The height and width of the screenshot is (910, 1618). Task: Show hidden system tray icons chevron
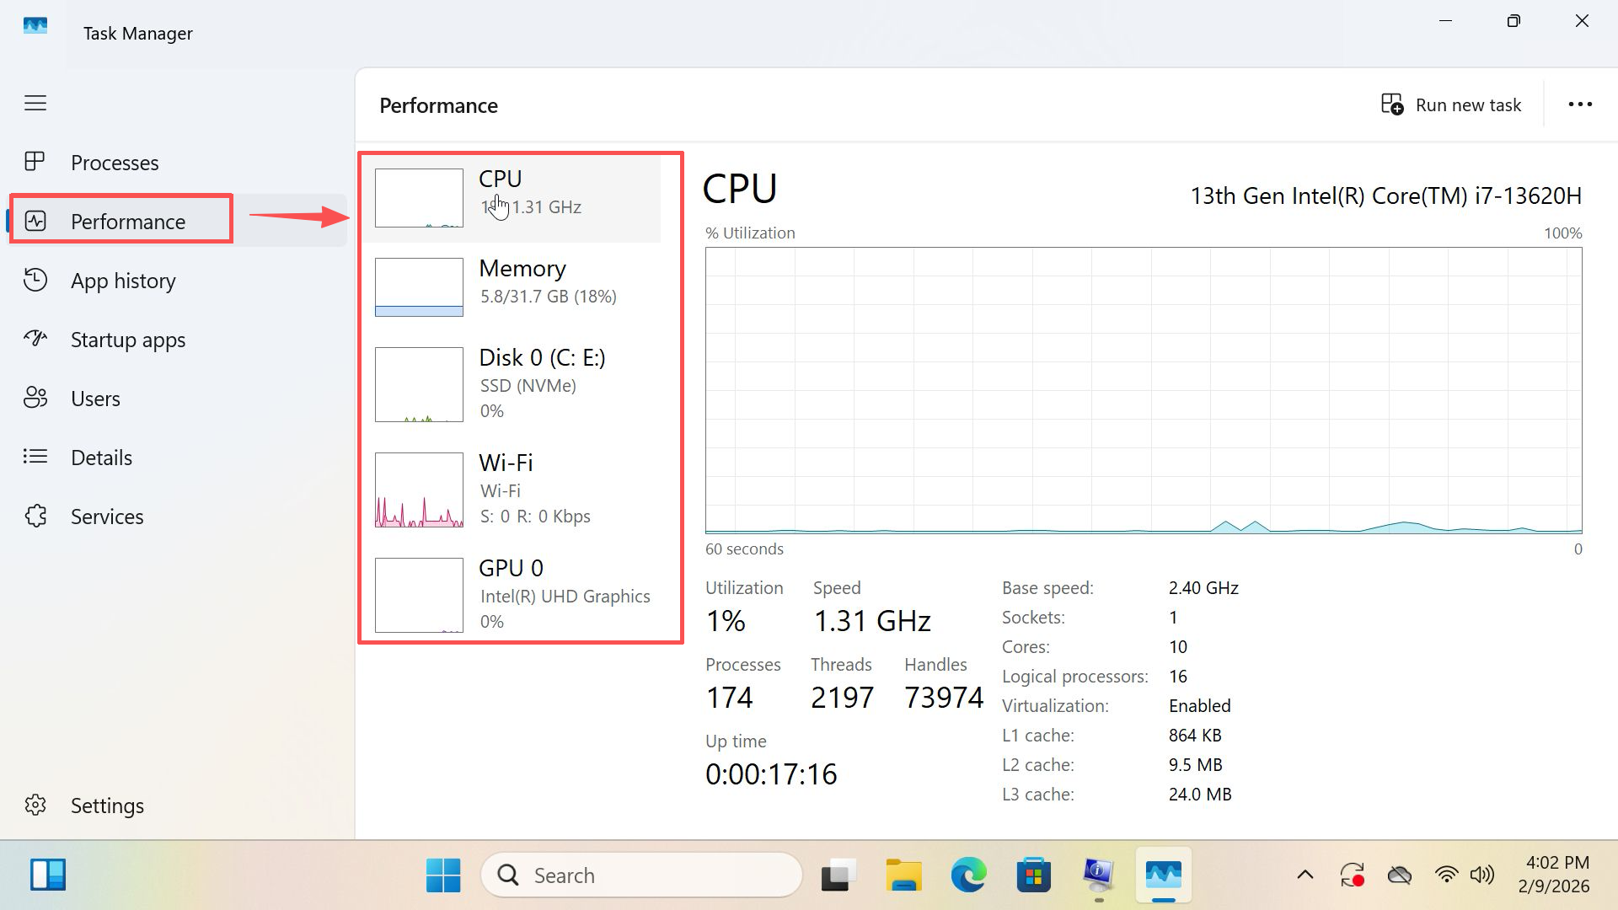pos(1305,875)
